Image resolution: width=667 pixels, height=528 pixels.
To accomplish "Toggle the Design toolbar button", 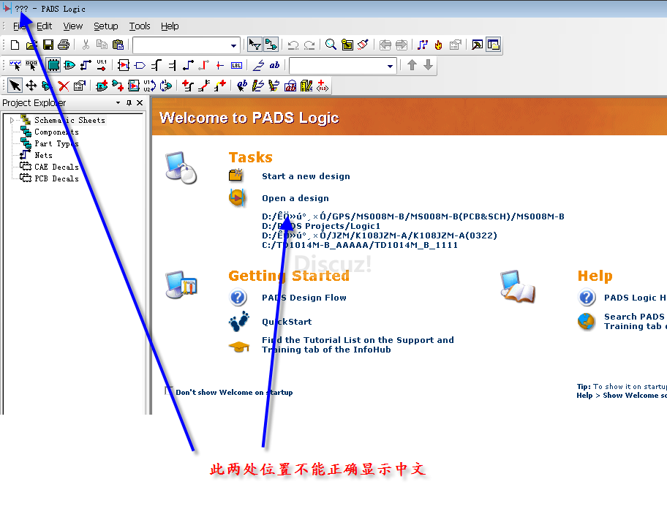I will click(271, 45).
